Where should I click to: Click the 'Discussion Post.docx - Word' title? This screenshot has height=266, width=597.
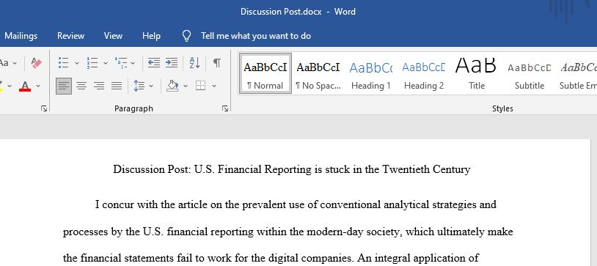(298, 12)
